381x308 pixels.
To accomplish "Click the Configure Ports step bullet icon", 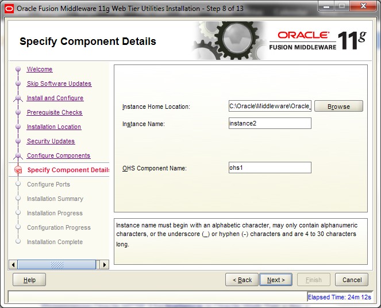I will tap(18, 184).
